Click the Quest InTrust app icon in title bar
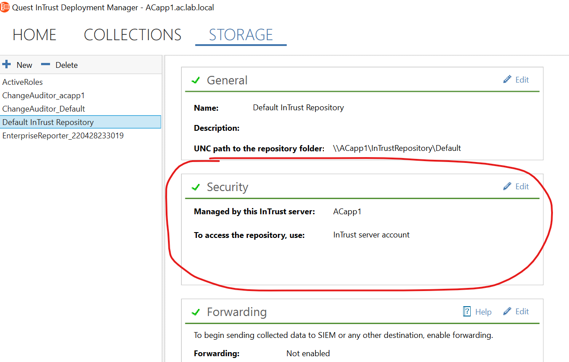Image resolution: width=569 pixels, height=362 pixels. coord(4,7)
